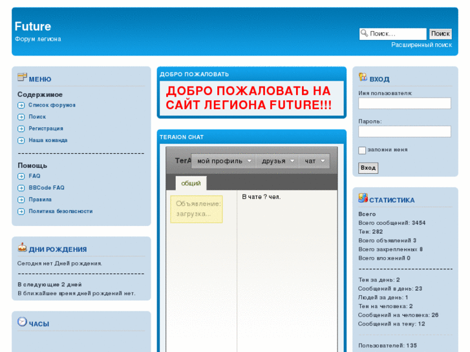Image resolution: width=470 pixels, height=352 pixels.
Task: Click arrow icon beside BBCode FAQ
Action: click(21, 188)
